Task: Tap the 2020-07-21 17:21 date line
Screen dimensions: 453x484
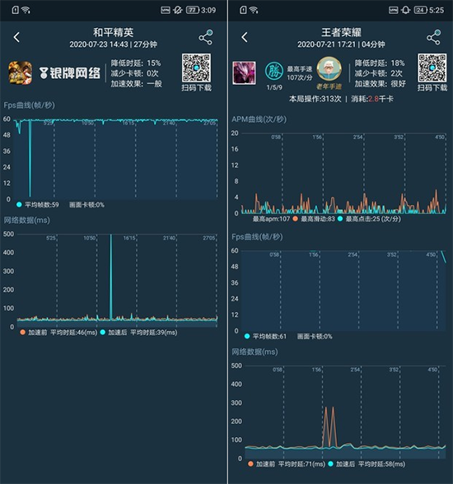Action: tap(341, 44)
